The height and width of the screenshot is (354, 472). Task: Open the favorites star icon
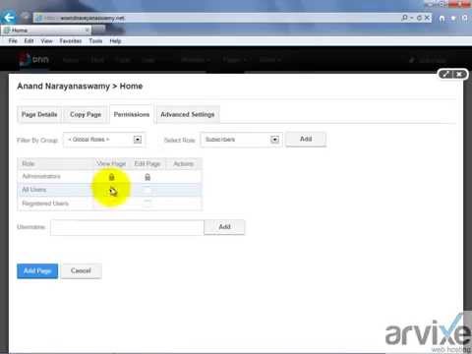tap(453, 19)
